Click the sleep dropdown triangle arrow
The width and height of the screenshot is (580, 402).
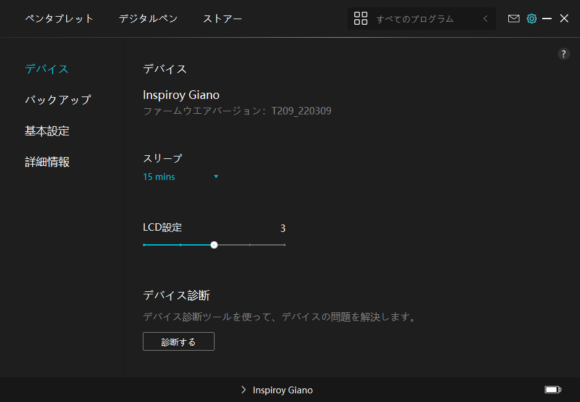tap(216, 177)
